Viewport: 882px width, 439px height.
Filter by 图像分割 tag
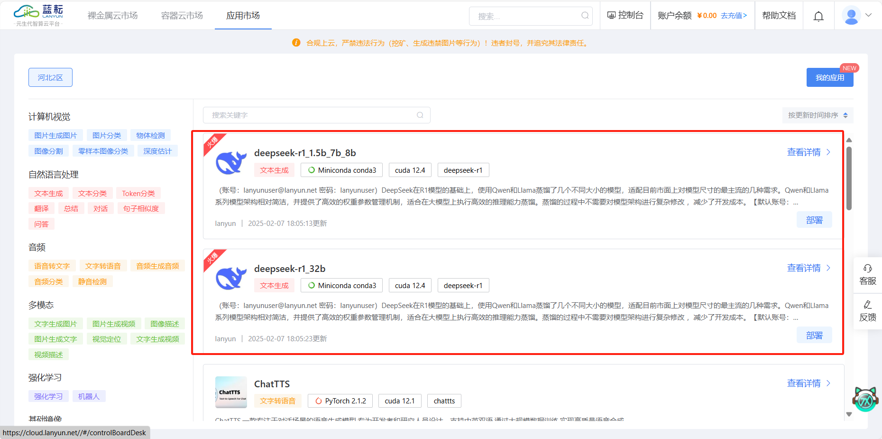(48, 151)
